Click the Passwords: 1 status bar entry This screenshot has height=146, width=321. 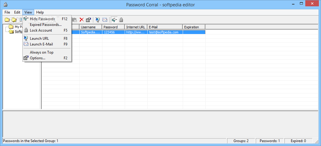tap(270, 141)
